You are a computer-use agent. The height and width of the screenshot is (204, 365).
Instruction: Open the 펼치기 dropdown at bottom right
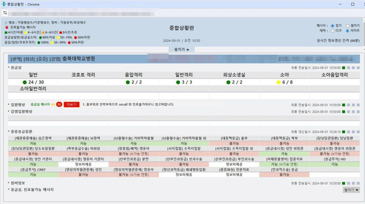pyautogui.click(x=351, y=190)
